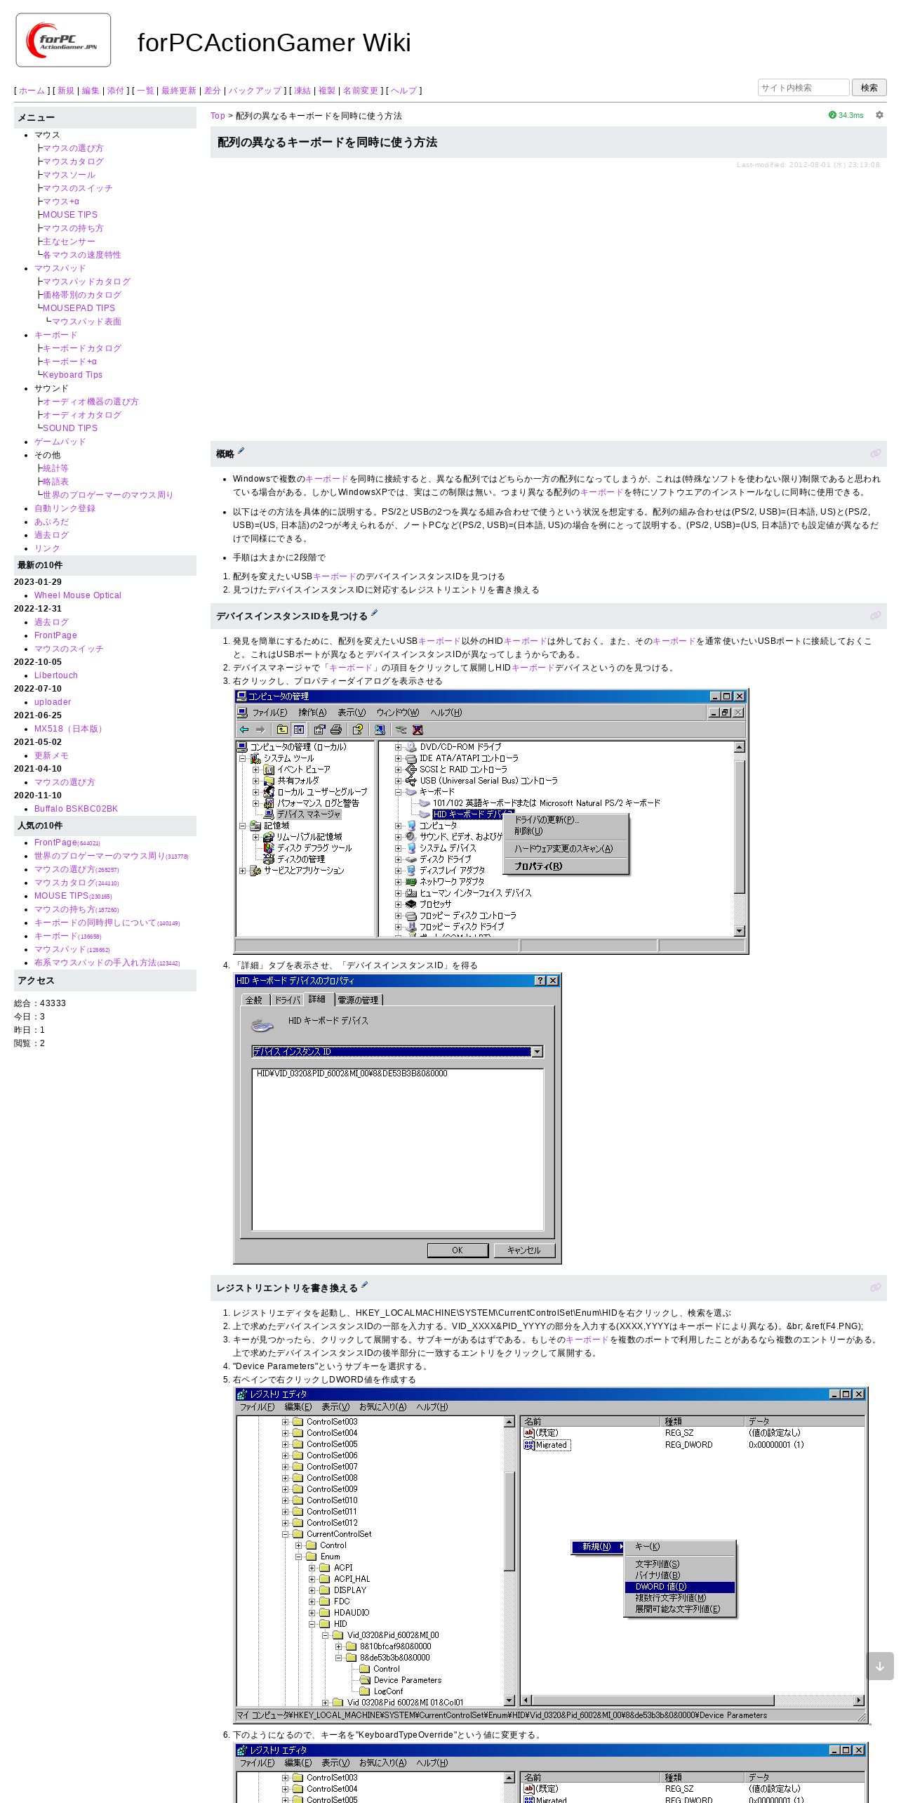Open the gear settings icon near 34.3ms
Image resolution: width=901 pixels, height=1803 pixels.
(879, 115)
